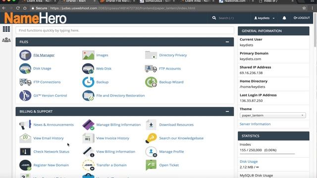This screenshot has width=317, height=178.
Task: Open the FTP Connections icon
Action: click(x=25, y=82)
